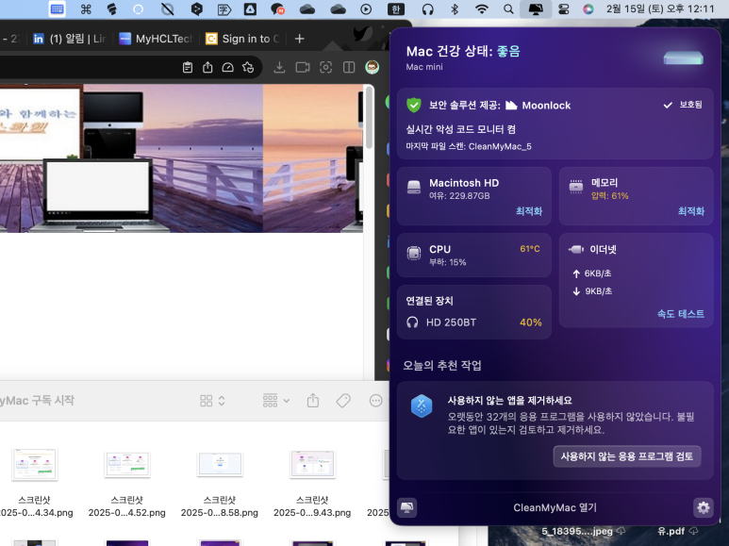Click the browser speedometer icon
729x546 pixels.
pyautogui.click(x=227, y=68)
